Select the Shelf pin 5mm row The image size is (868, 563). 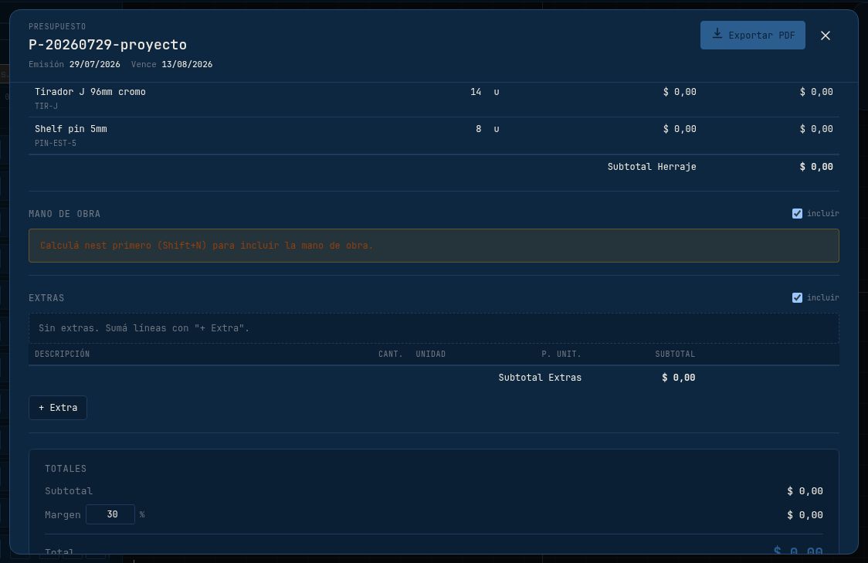(434, 136)
